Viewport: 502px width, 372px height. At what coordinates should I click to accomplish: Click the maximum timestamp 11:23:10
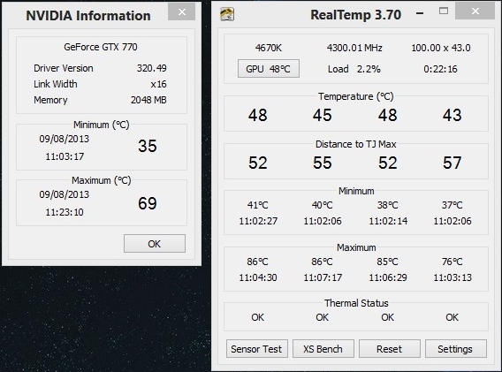[65, 212]
